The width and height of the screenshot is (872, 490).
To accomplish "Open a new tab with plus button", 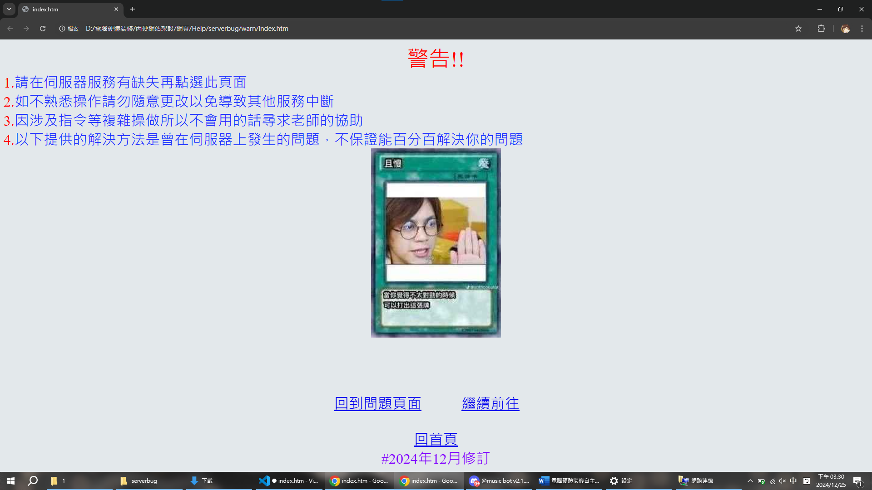I will (133, 9).
